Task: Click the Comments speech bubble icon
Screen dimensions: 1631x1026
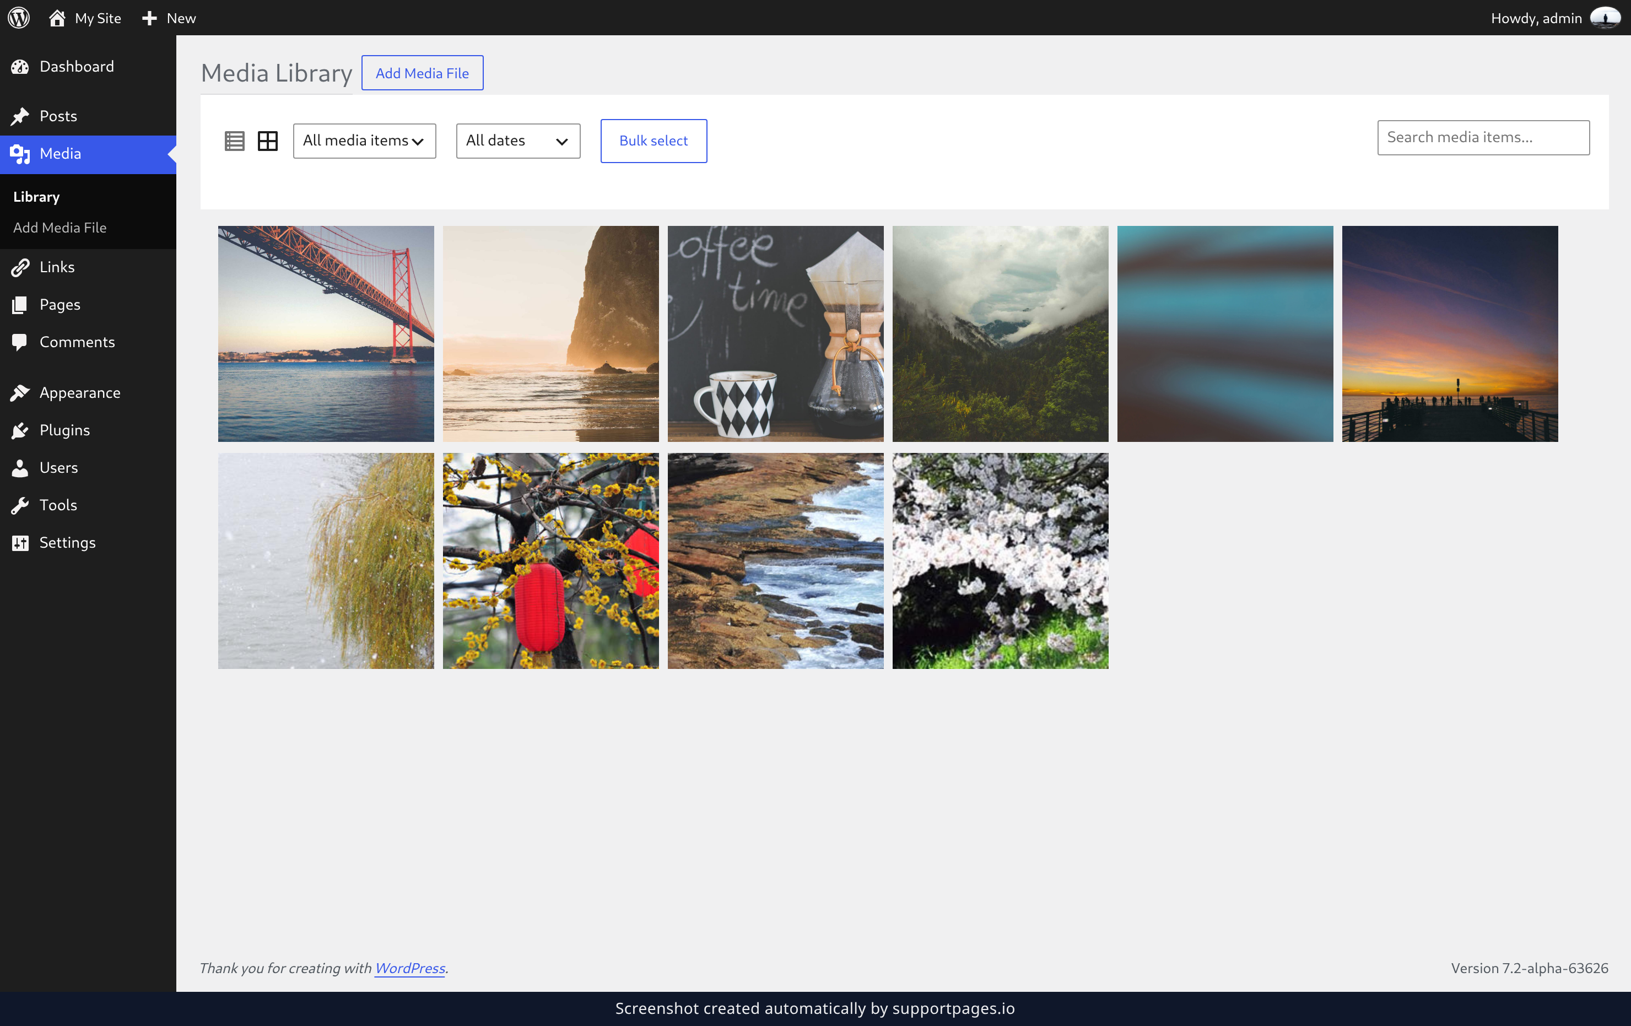Action: [20, 343]
